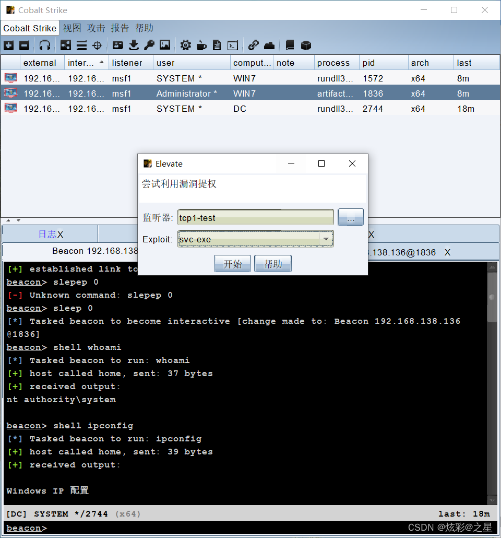Click the cube About icon
The width and height of the screenshot is (501, 538).
coord(306,45)
